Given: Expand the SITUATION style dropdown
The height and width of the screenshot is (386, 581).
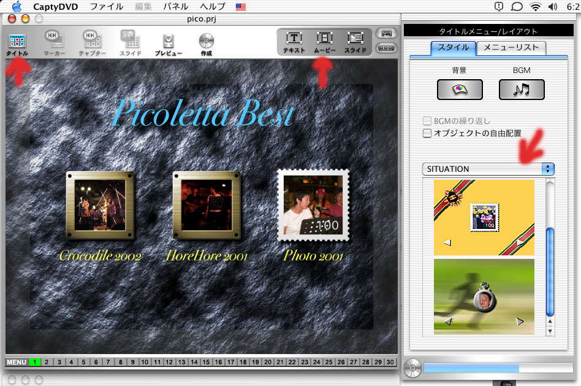Looking at the screenshot, I should 488,169.
